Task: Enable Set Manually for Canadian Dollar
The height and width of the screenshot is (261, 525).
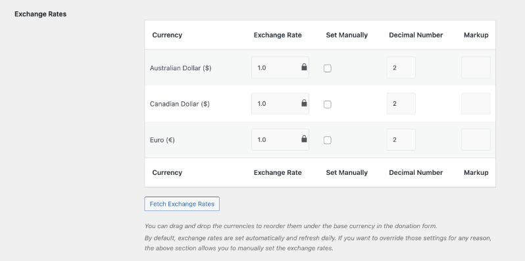Action: click(328, 105)
